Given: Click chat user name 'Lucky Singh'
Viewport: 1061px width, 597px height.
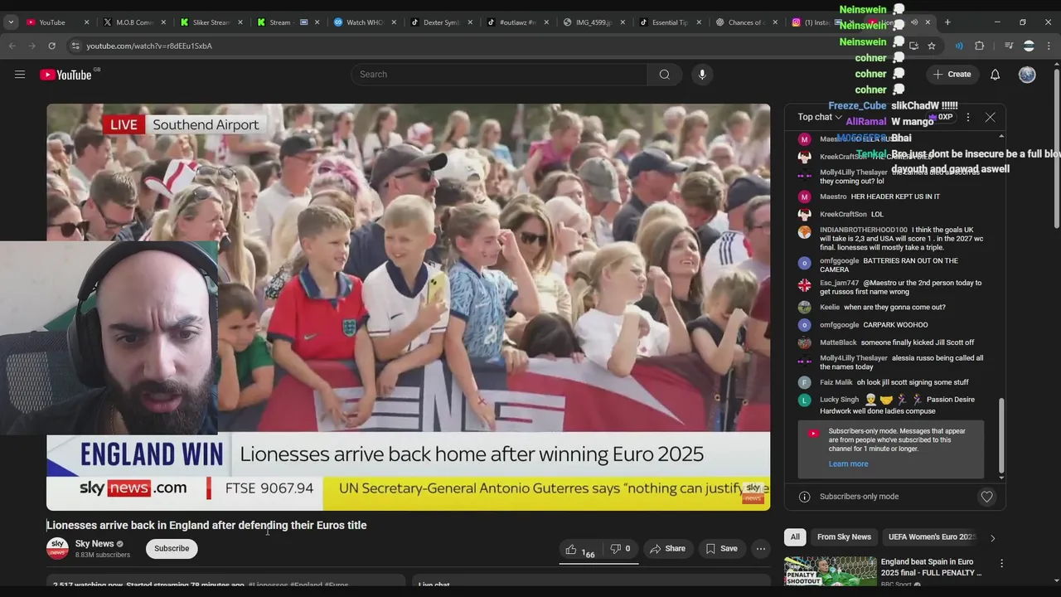Looking at the screenshot, I should [839, 400].
